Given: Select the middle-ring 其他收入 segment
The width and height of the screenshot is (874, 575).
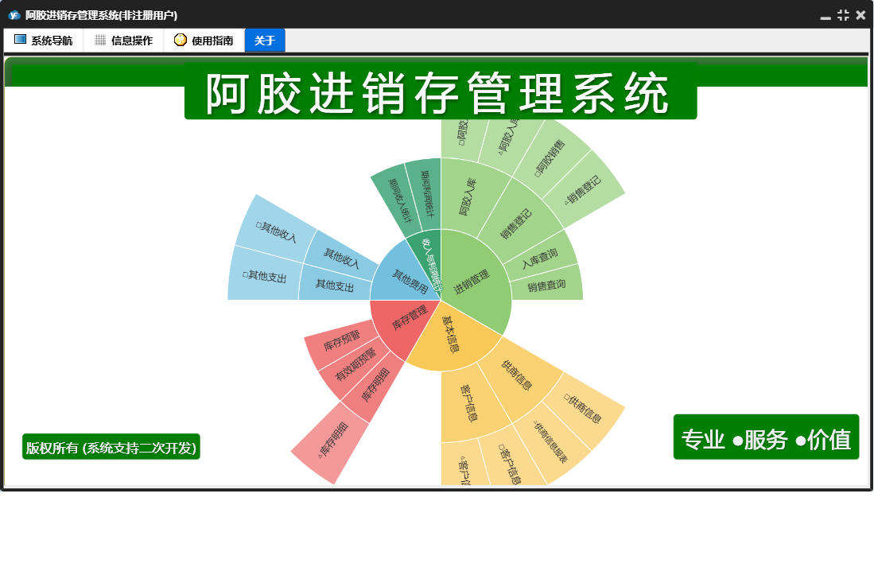Looking at the screenshot, I should (x=341, y=258).
